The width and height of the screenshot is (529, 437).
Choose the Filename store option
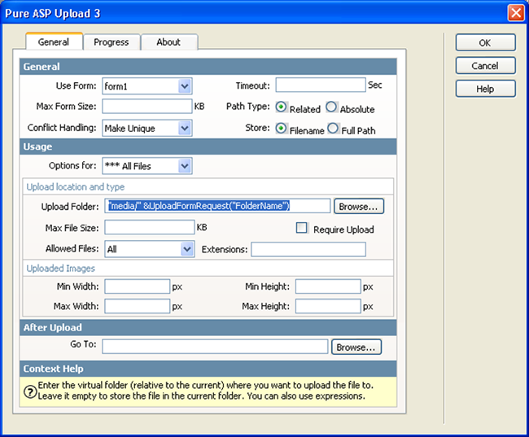click(x=281, y=129)
